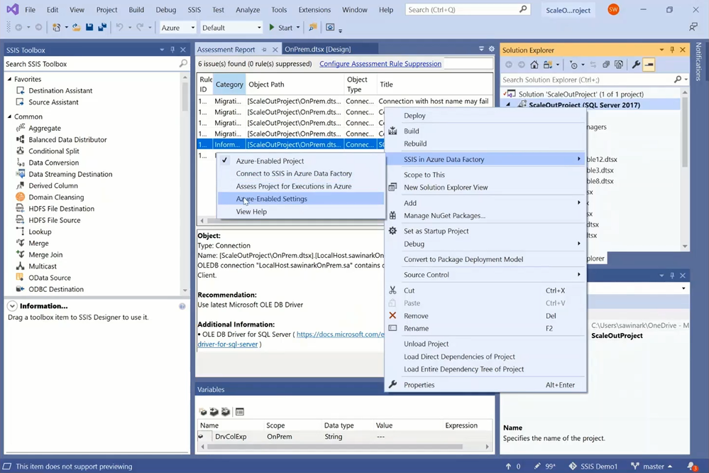
Task: Click the help icon in Information section
Action: 182,306
